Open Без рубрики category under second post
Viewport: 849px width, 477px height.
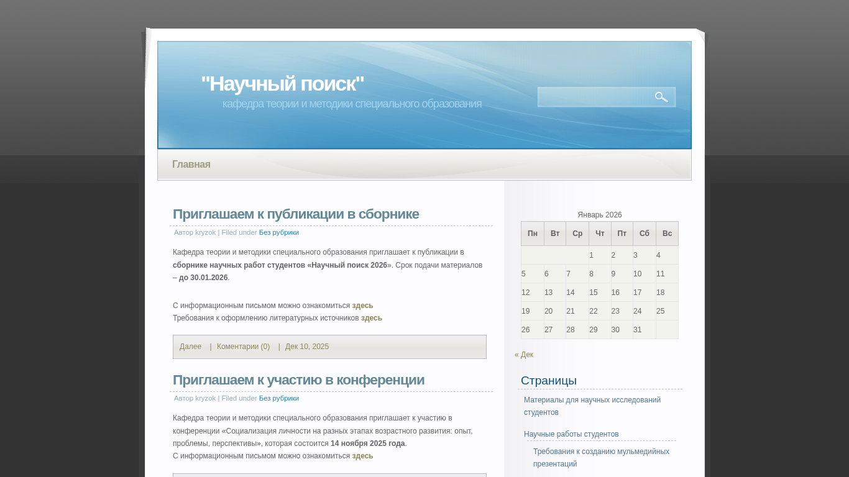click(278, 398)
